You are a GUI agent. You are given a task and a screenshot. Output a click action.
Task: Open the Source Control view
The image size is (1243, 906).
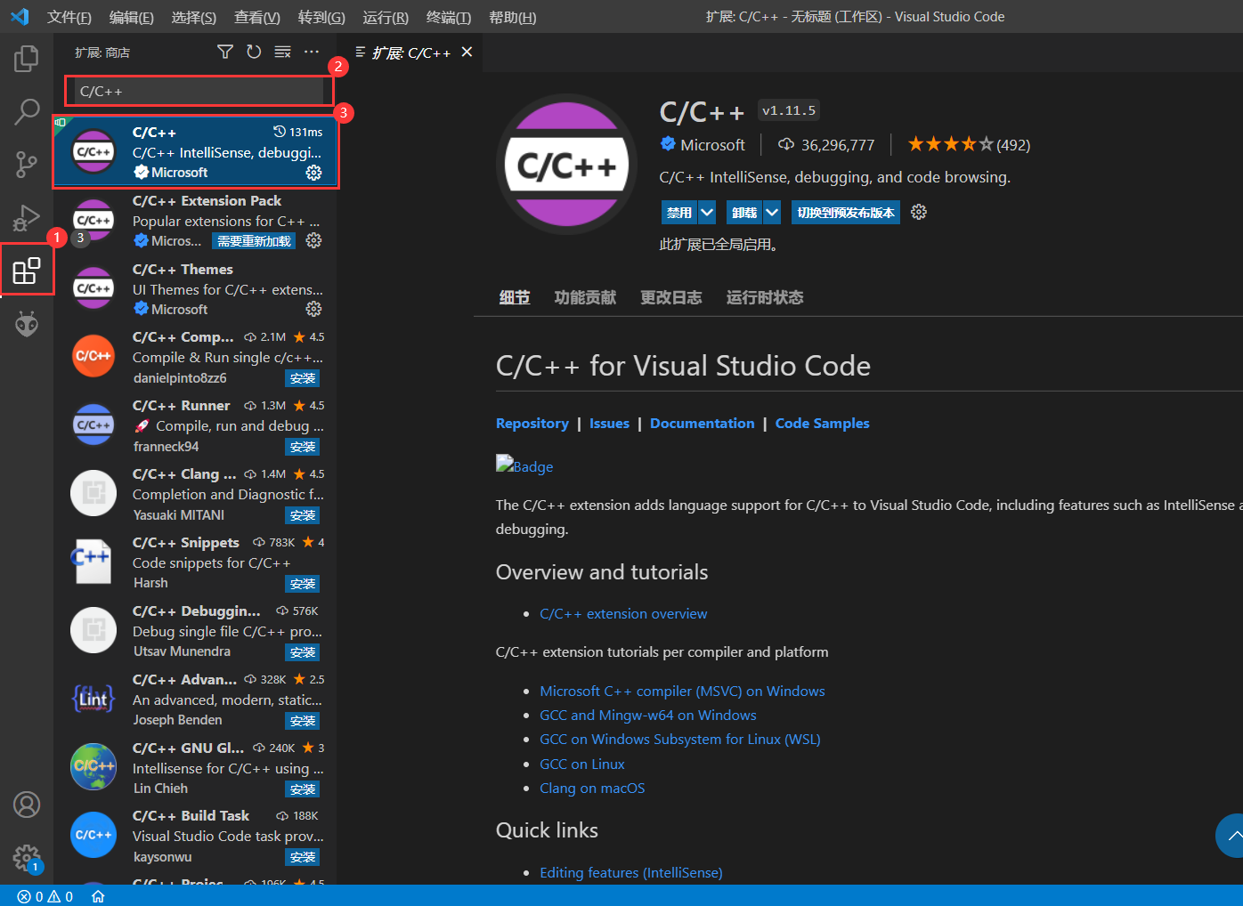pos(27,165)
